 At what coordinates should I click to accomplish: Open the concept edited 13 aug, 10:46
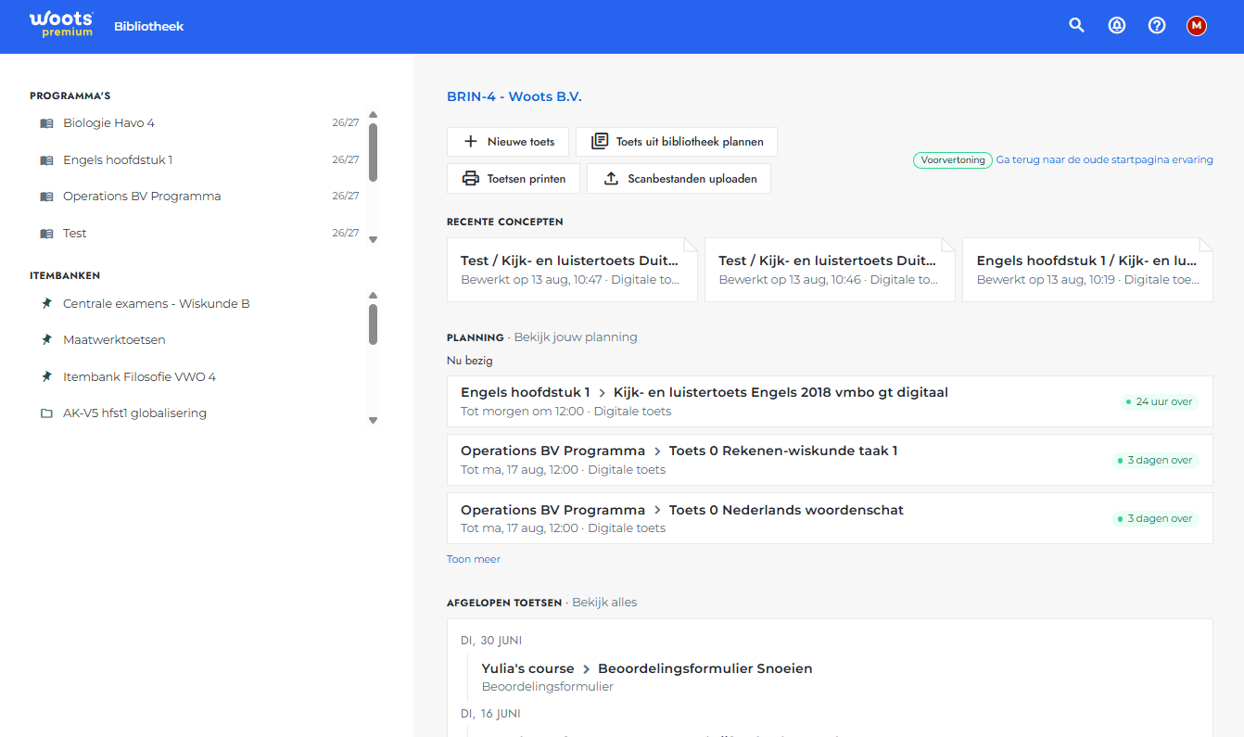pos(830,270)
